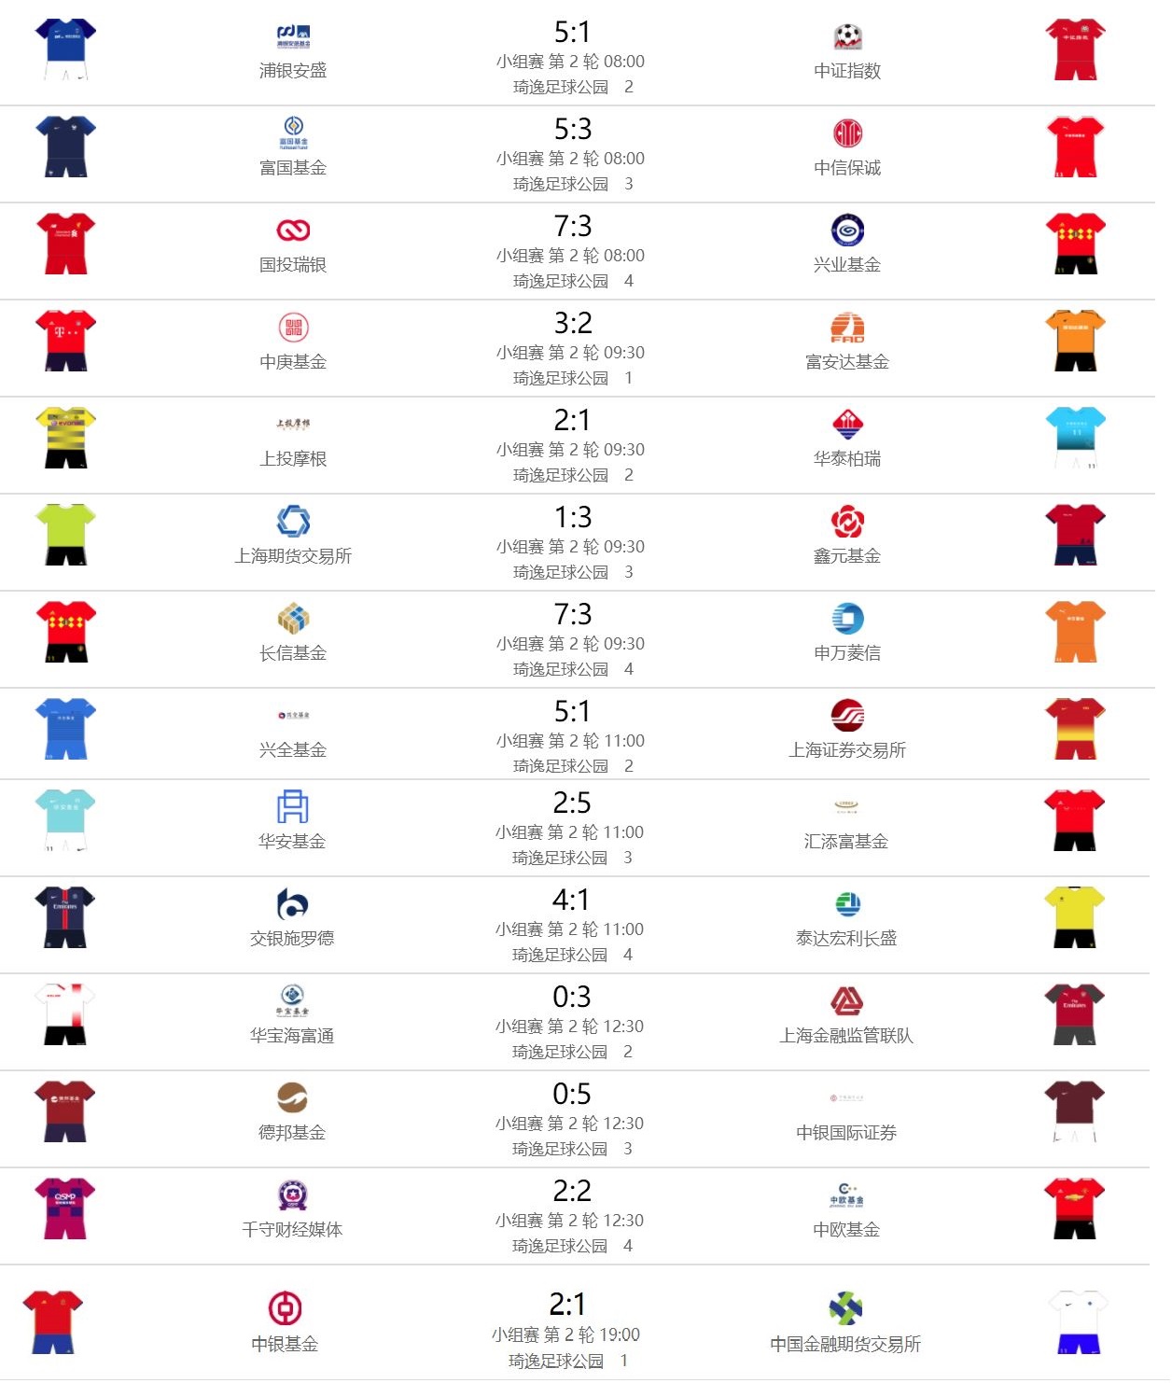Click 泰达宏利长盛's yellow jersey thumbnail
Image resolution: width=1172 pixels, height=1383 pixels.
[x=1075, y=916]
